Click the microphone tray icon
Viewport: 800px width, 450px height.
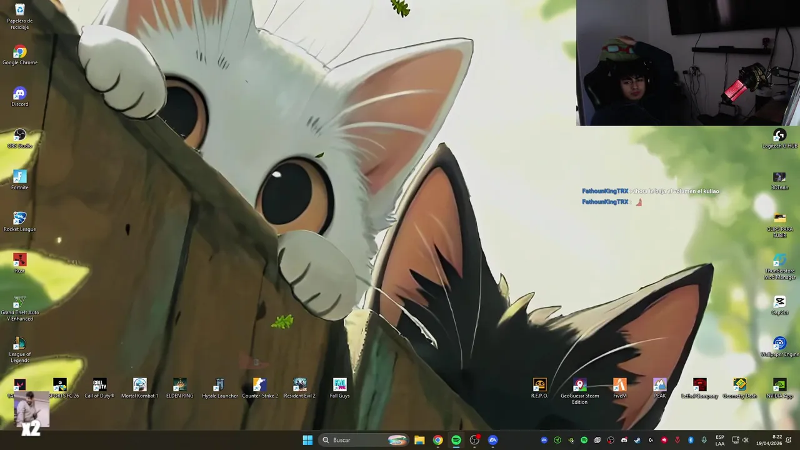click(704, 440)
